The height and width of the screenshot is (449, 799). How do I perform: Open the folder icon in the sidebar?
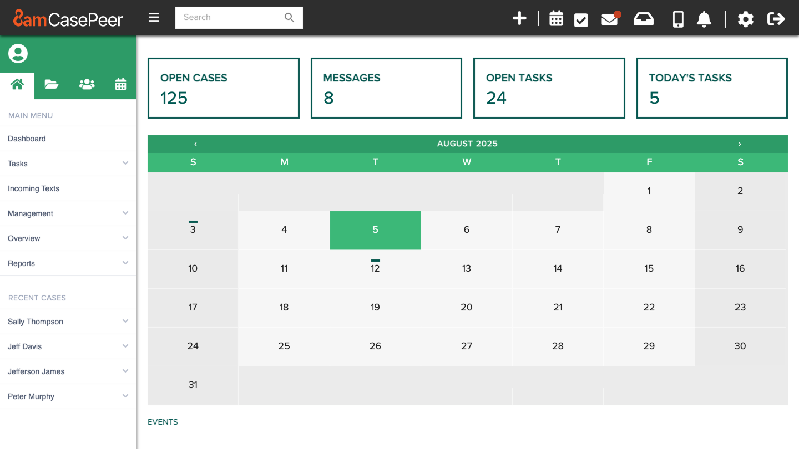pos(52,84)
